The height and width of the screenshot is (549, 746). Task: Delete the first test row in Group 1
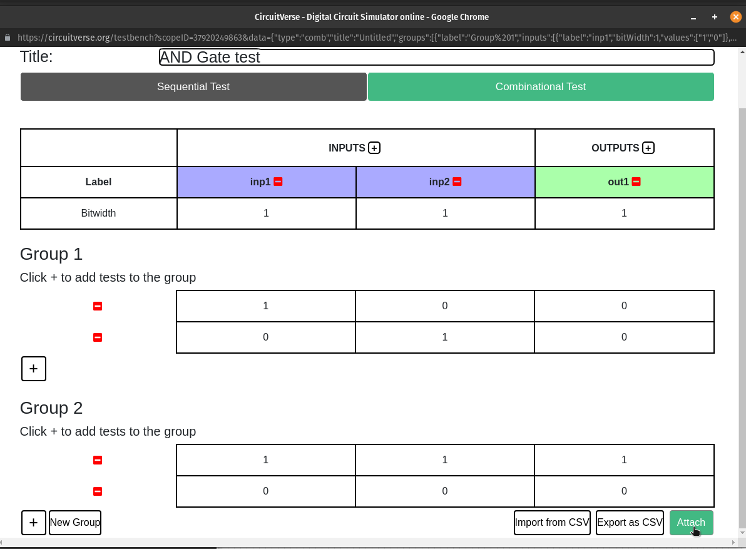(98, 306)
